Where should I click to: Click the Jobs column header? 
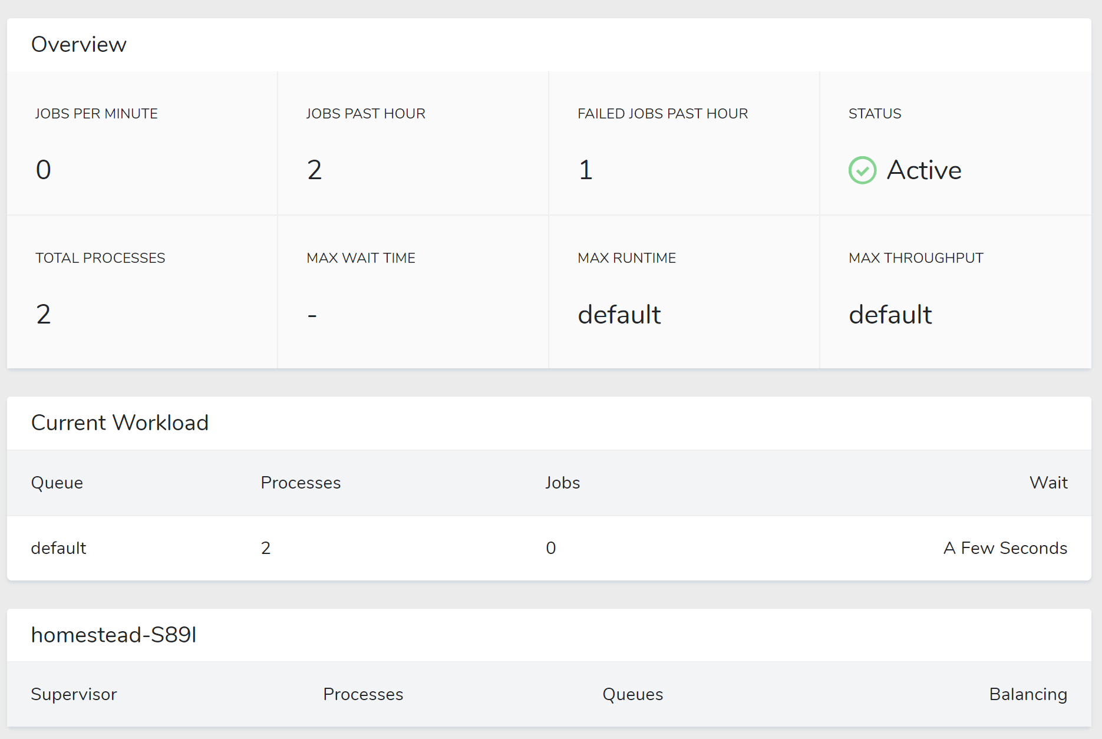[563, 483]
